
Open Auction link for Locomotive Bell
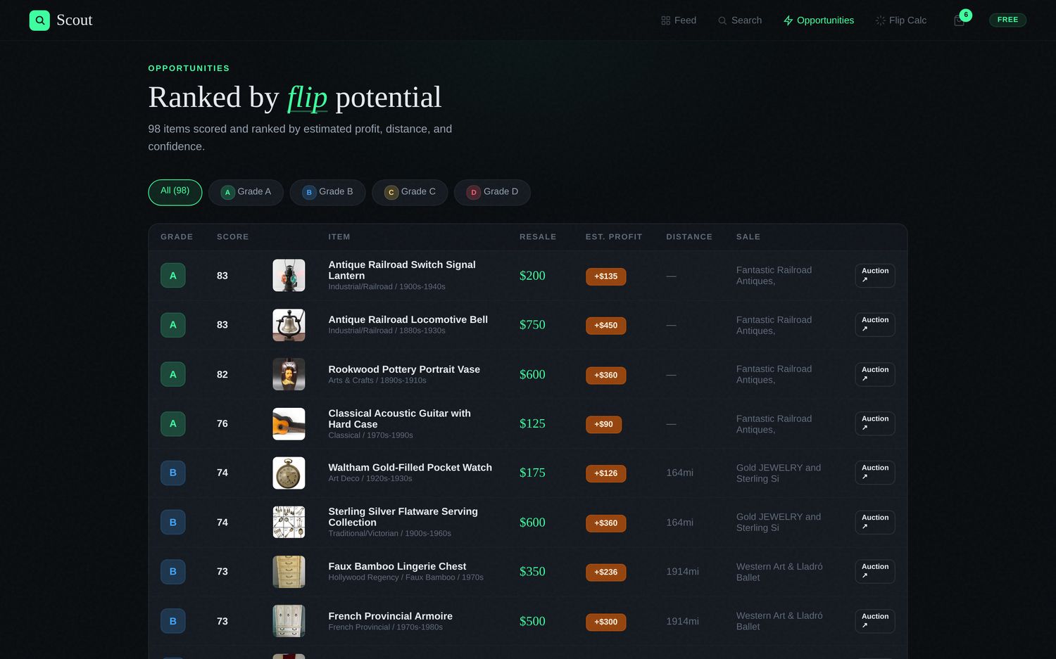coord(875,325)
